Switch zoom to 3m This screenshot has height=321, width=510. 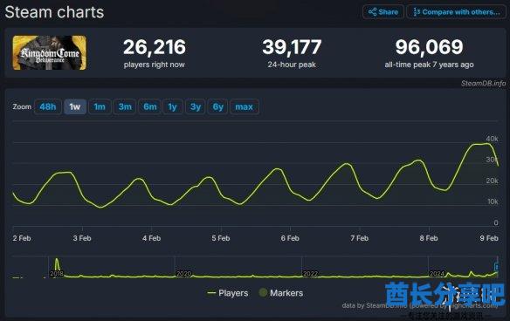[125, 106]
